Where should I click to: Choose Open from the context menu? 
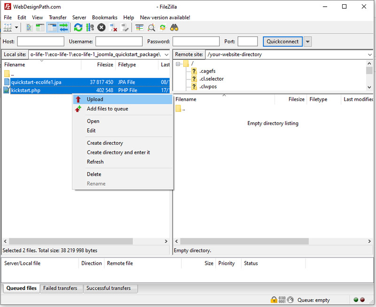point(123,121)
